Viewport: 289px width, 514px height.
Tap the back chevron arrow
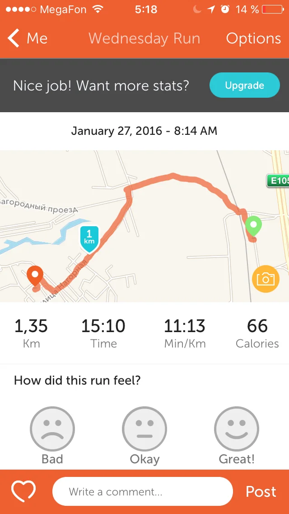coord(14,38)
